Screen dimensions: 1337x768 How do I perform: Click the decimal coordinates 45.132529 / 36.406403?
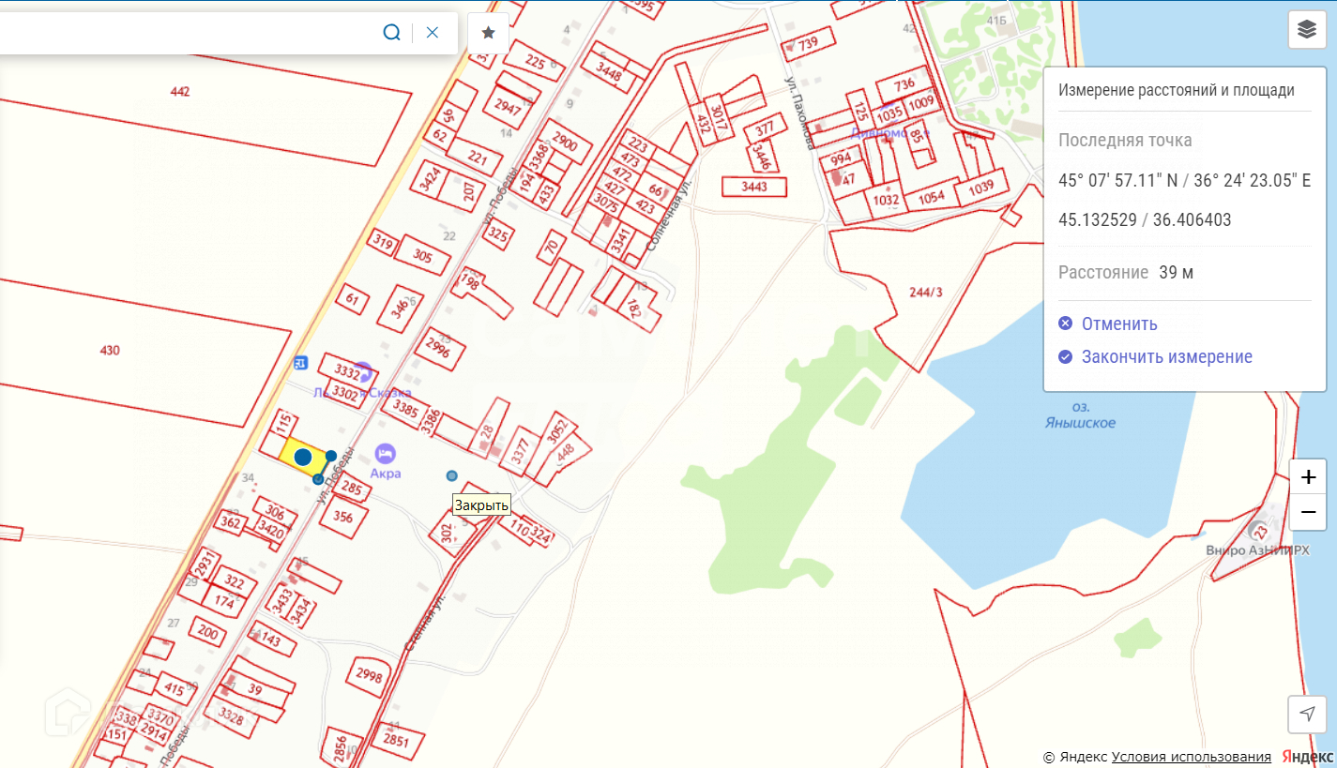click(1145, 219)
